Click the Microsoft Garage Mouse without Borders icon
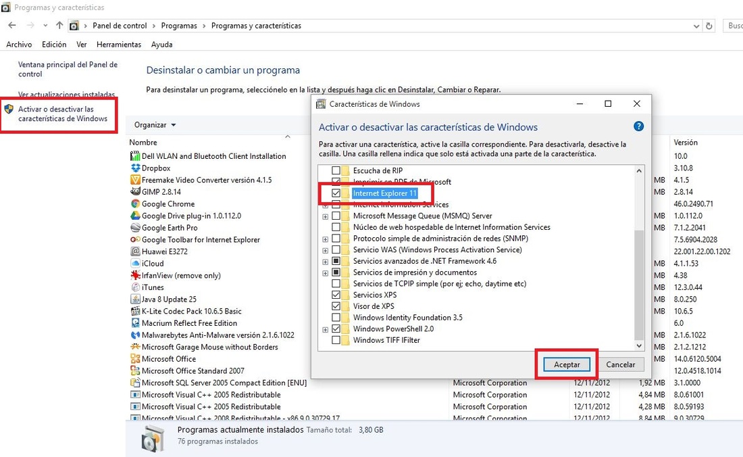This screenshot has height=457, width=743. tap(135, 347)
